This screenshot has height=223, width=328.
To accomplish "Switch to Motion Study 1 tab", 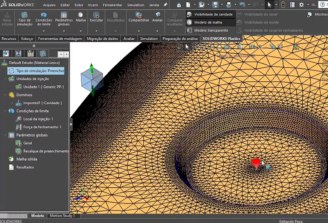I will [x=62, y=216].
